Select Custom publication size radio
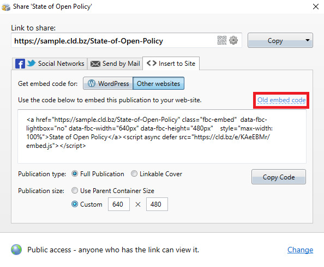Viewport: 324px width, 267px height. pyautogui.click(x=75, y=204)
